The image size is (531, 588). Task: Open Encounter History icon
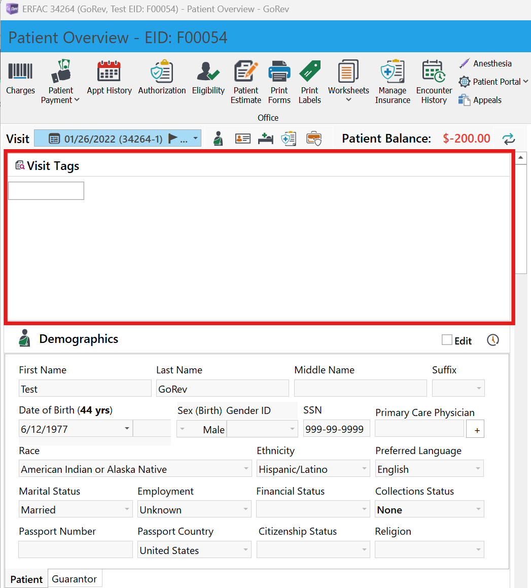coord(434,71)
